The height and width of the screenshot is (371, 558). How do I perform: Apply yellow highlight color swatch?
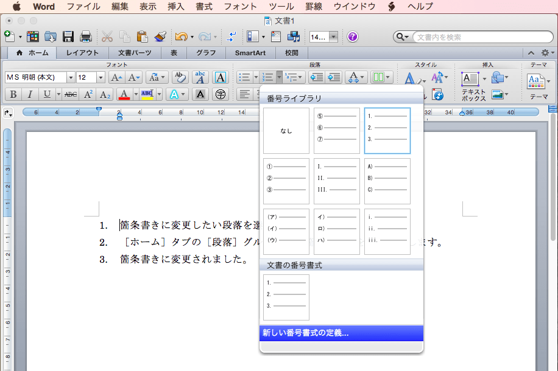point(147,94)
